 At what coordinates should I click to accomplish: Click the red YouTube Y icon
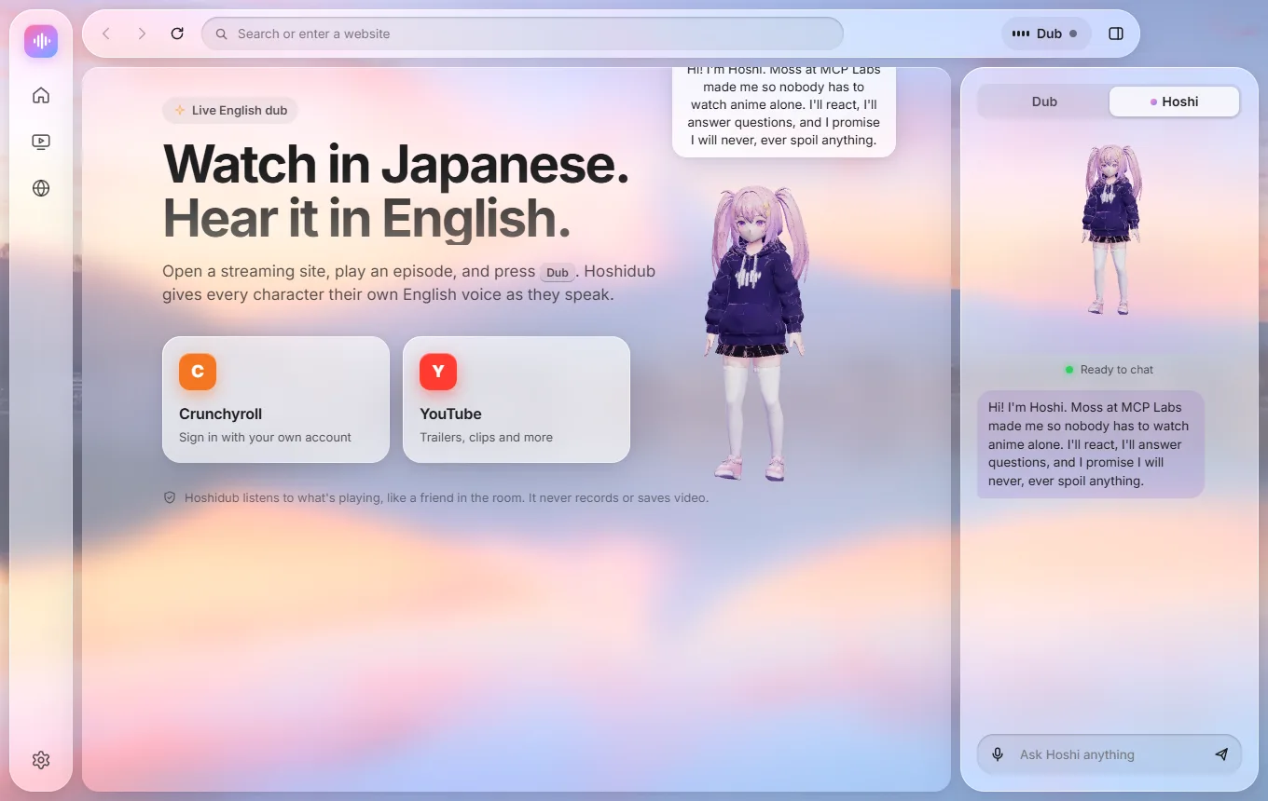point(438,372)
